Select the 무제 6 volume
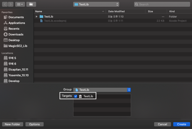The height and width of the screenshot is (129, 192). pyautogui.click(x=10, y=64)
